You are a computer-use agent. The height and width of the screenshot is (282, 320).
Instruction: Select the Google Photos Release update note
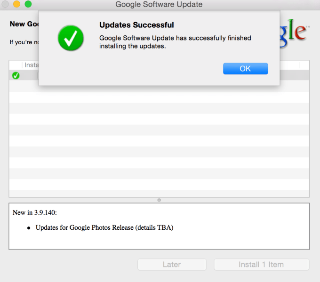pos(104,227)
